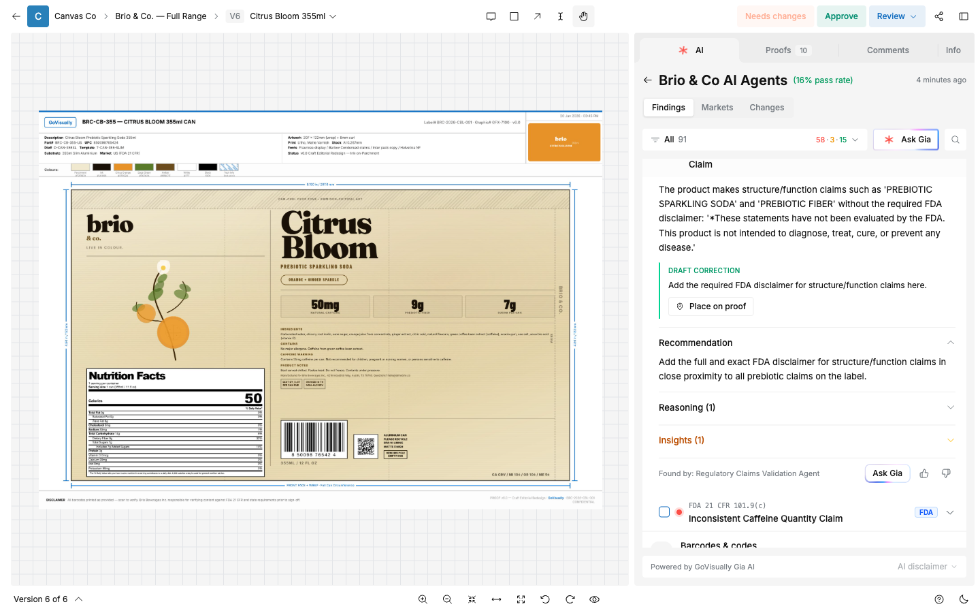980x613 pixels.
Task: Click Ask Gia beside the search icon
Action: point(906,140)
